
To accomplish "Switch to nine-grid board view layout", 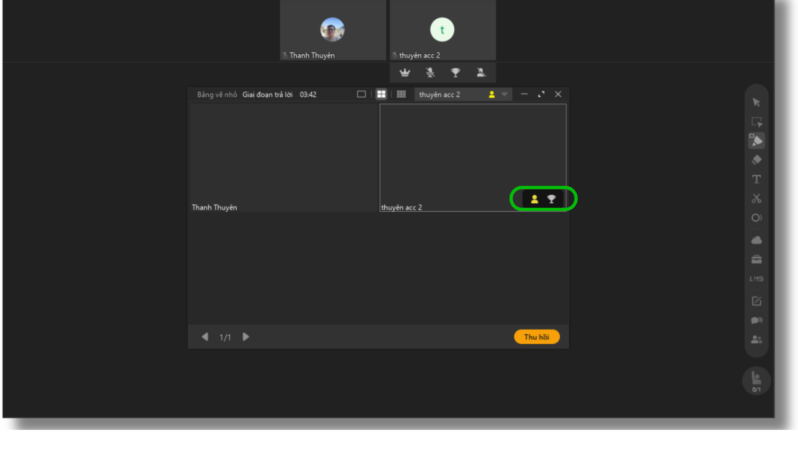I will tap(401, 94).
